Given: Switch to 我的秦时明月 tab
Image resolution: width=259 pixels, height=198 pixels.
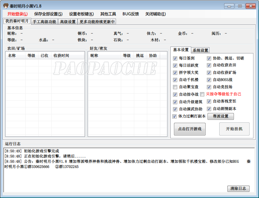Looking at the screenshot, I should click(x=17, y=21).
